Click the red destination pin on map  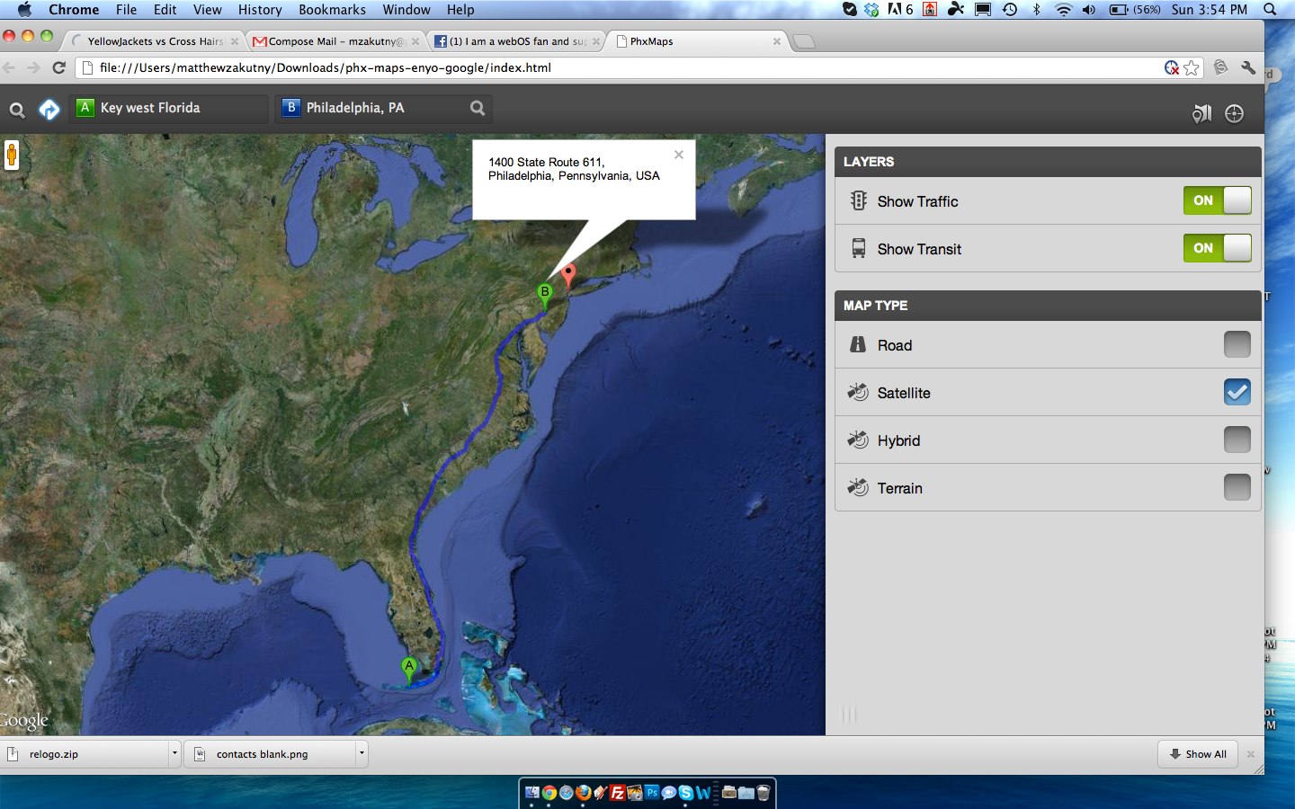pos(568,272)
